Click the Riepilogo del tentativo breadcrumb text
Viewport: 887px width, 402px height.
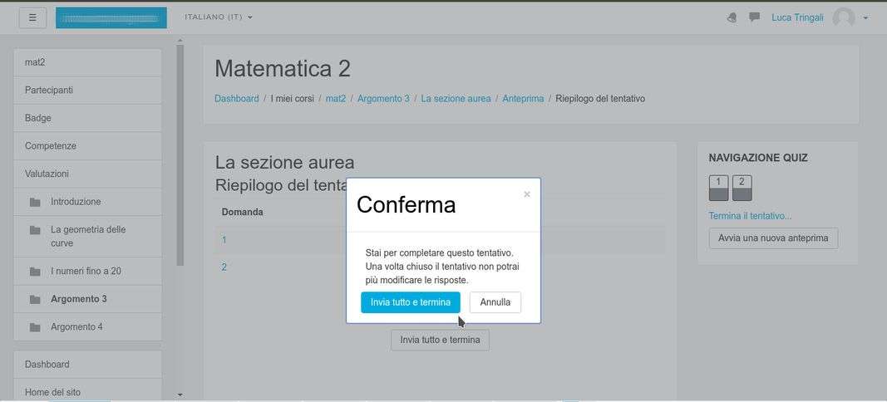[x=600, y=98]
